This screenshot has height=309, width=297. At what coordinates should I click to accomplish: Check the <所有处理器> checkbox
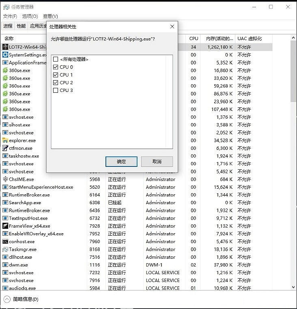coord(56,59)
